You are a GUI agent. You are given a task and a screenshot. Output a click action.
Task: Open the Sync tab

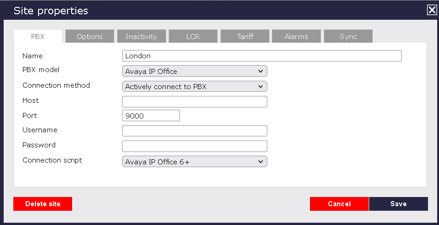pos(348,37)
